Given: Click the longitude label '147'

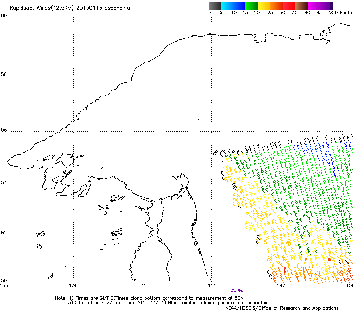Looking at the screenshot, I should click(281, 285).
